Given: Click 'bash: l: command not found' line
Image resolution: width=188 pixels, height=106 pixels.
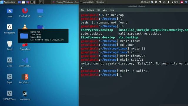Looking at the screenshot, I should pyautogui.click(x=104, y=22).
